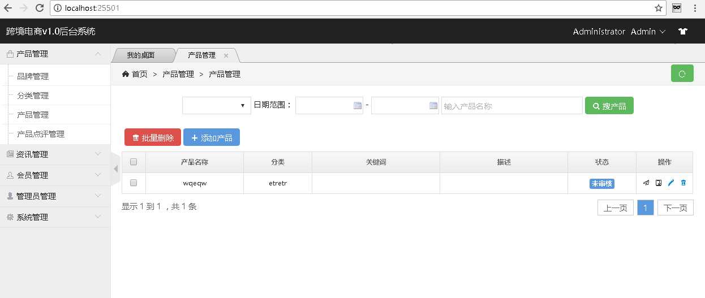This screenshot has height=298, width=705.
Task: Click the download/offline icon in wqeqw row
Action: (x=659, y=183)
